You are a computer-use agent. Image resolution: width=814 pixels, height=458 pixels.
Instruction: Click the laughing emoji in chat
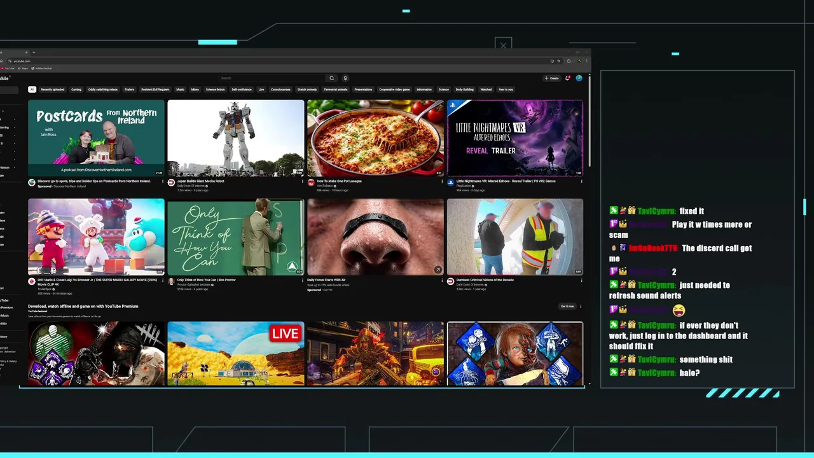[x=679, y=310]
